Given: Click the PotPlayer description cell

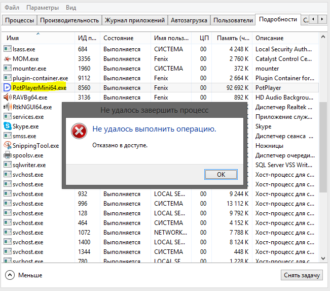Looking at the screenshot, I should click(268, 88).
